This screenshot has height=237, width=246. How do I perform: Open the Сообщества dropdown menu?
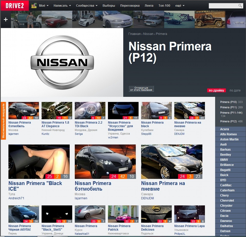[x=87, y=5]
